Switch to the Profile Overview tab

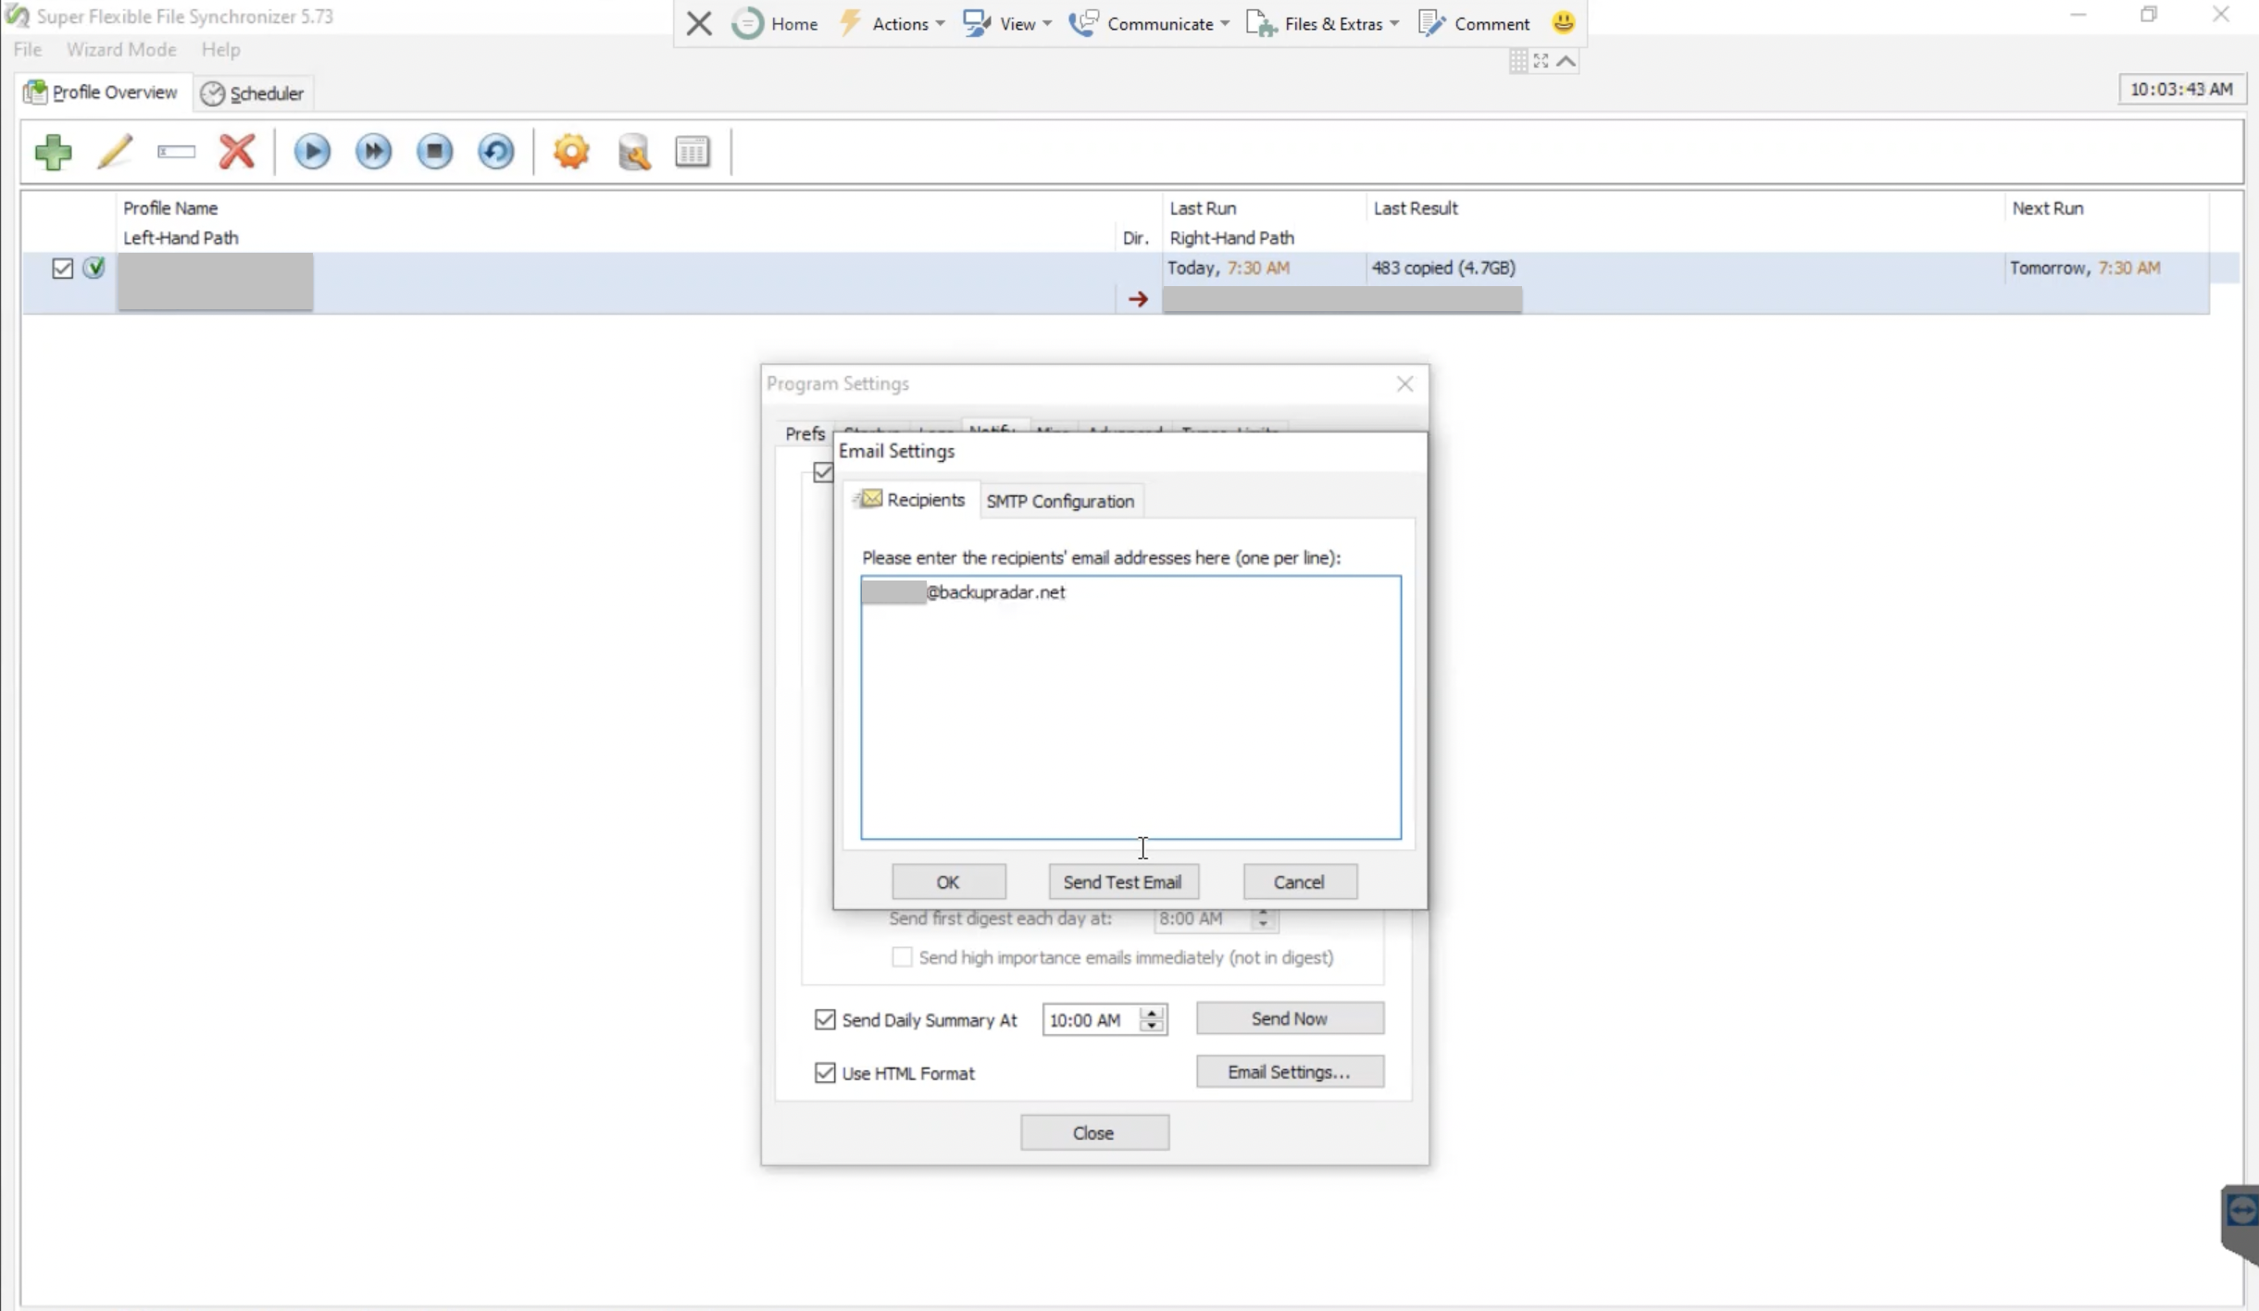pos(102,93)
